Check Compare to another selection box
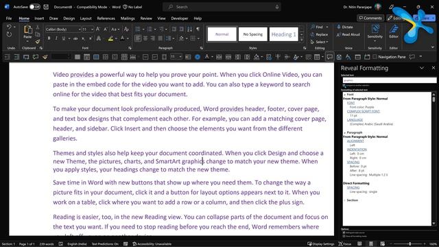This screenshot has height=247, width=439. click(344, 85)
